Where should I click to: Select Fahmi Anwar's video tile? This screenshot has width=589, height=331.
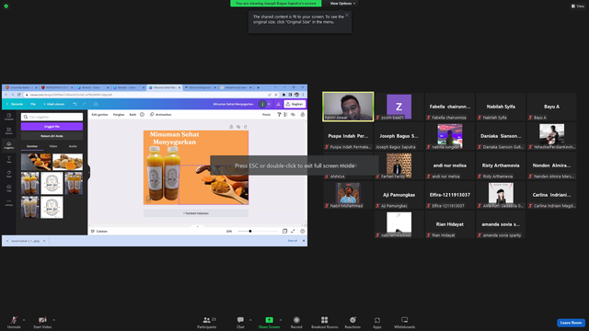pyautogui.click(x=348, y=107)
